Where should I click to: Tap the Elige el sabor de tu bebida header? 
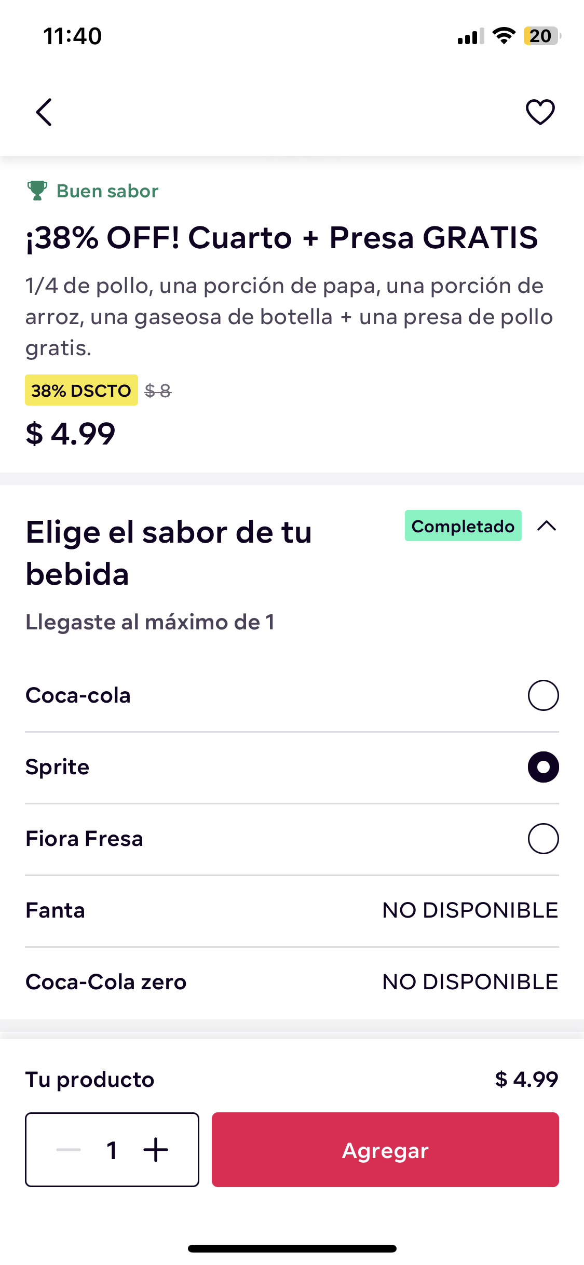pos(169,553)
